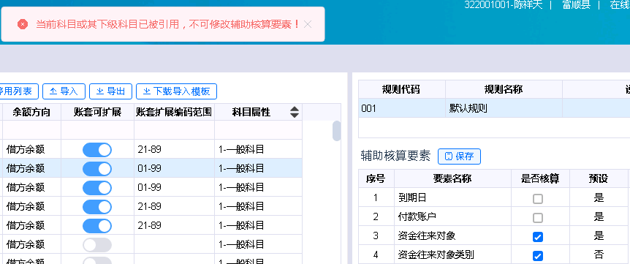
Task: Toggle 账套可扩展 switch in highlighted 01-99 row
Action: [x=97, y=169]
